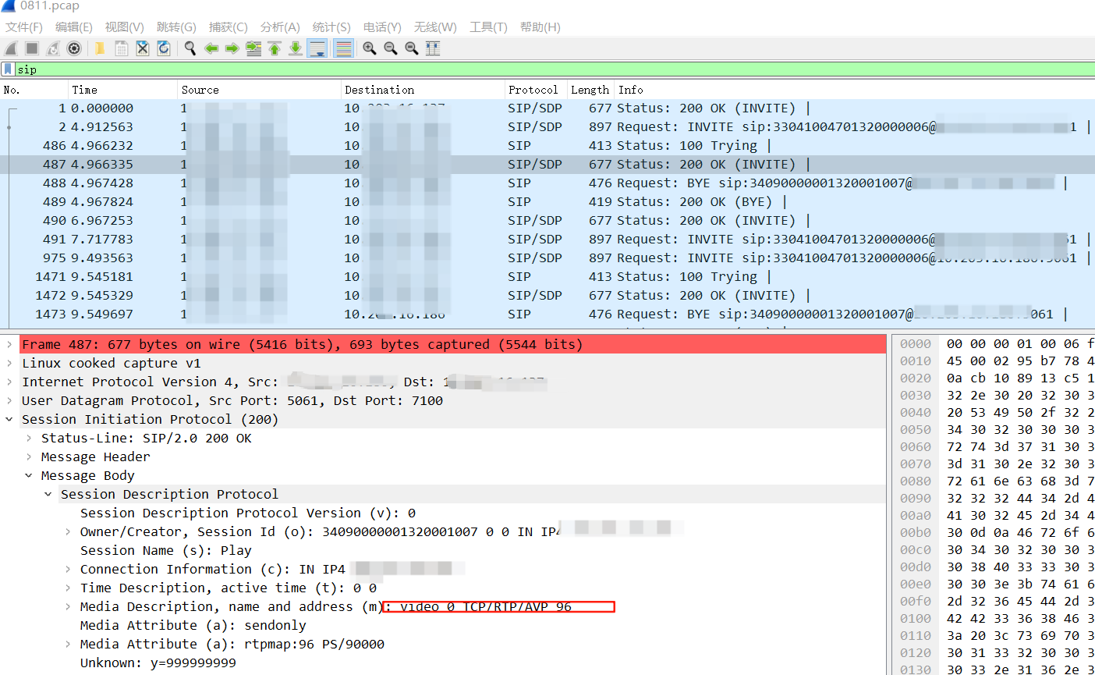
Task: Open the 帮助(H) menu
Action: pyautogui.click(x=540, y=27)
